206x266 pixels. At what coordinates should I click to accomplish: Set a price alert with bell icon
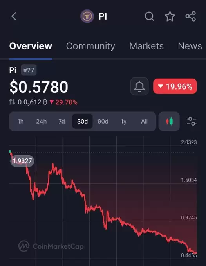click(139, 86)
